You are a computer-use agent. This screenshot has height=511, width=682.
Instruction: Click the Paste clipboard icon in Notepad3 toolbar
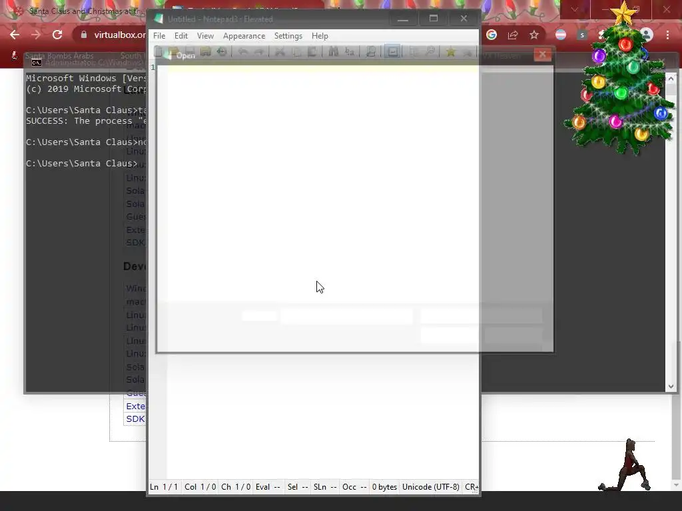[x=312, y=52]
